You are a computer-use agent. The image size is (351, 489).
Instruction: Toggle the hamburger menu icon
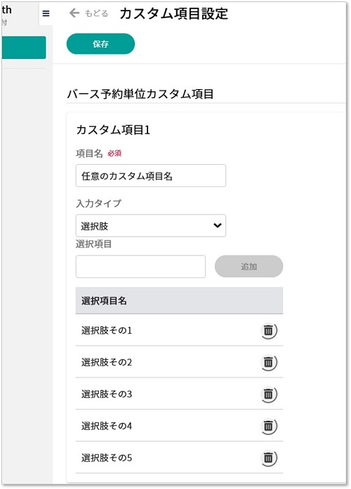[46, 13]
